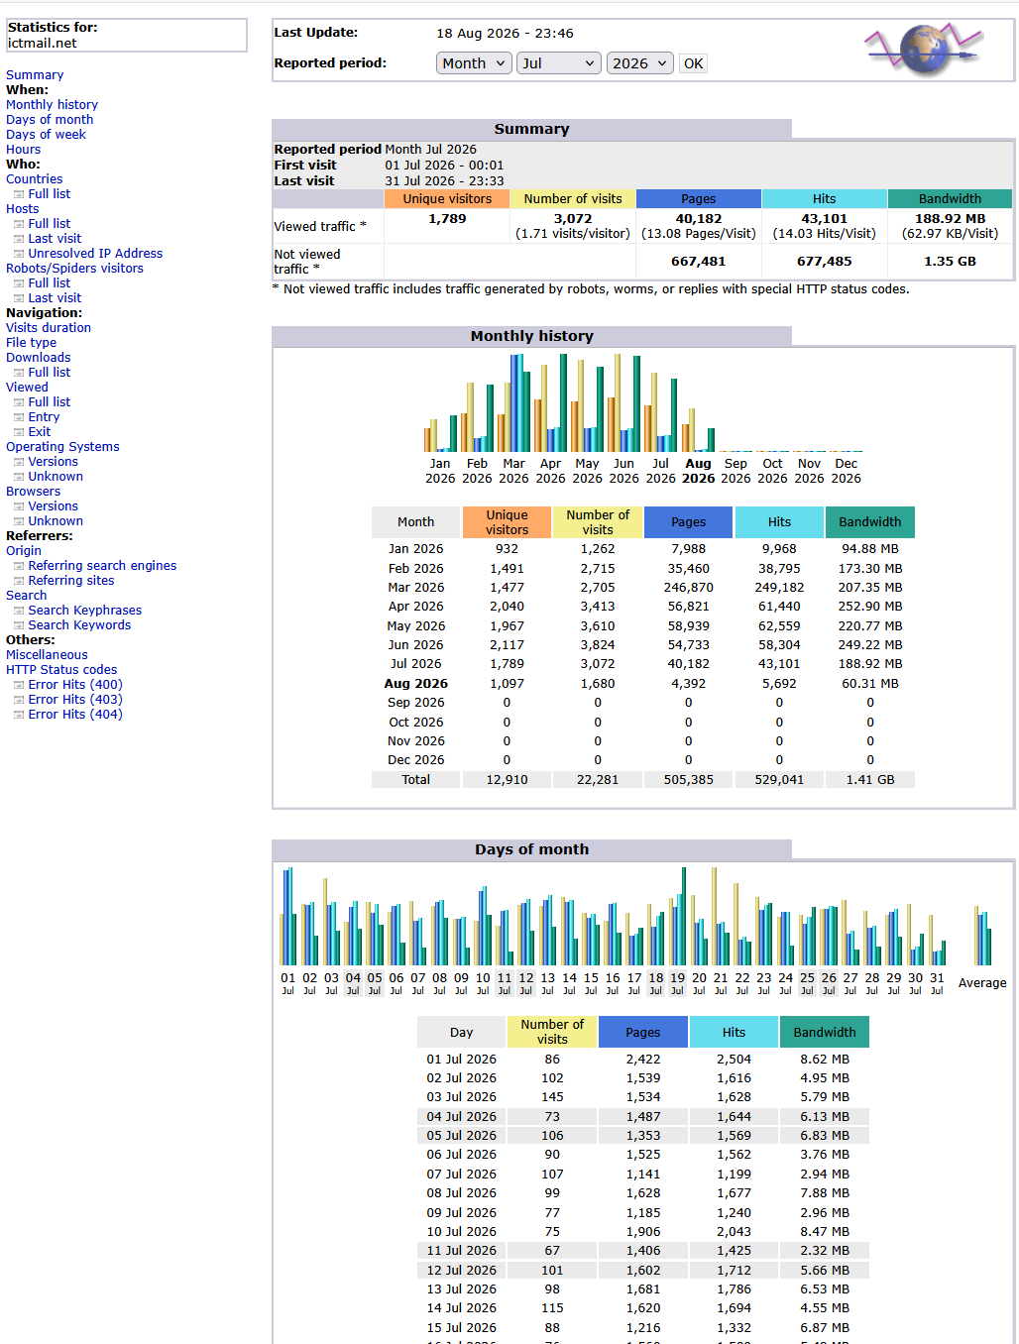Open the Exit pages link

point(40,432)
